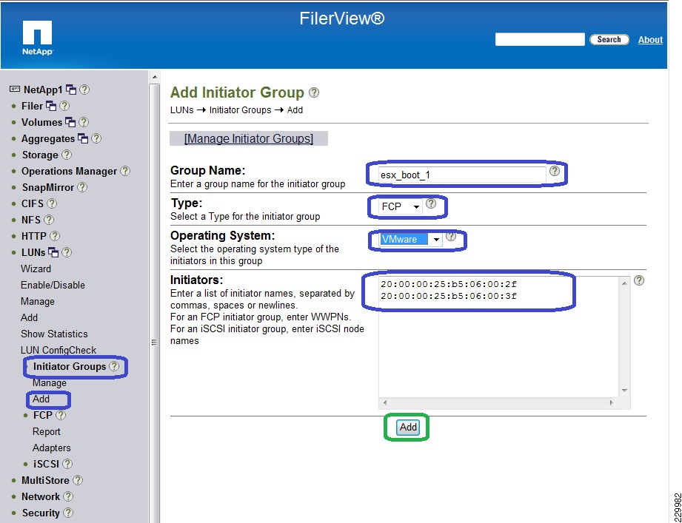Click Initiators textarea vertical scroll down arrow
Screen dimensions: 682x523
624,391
